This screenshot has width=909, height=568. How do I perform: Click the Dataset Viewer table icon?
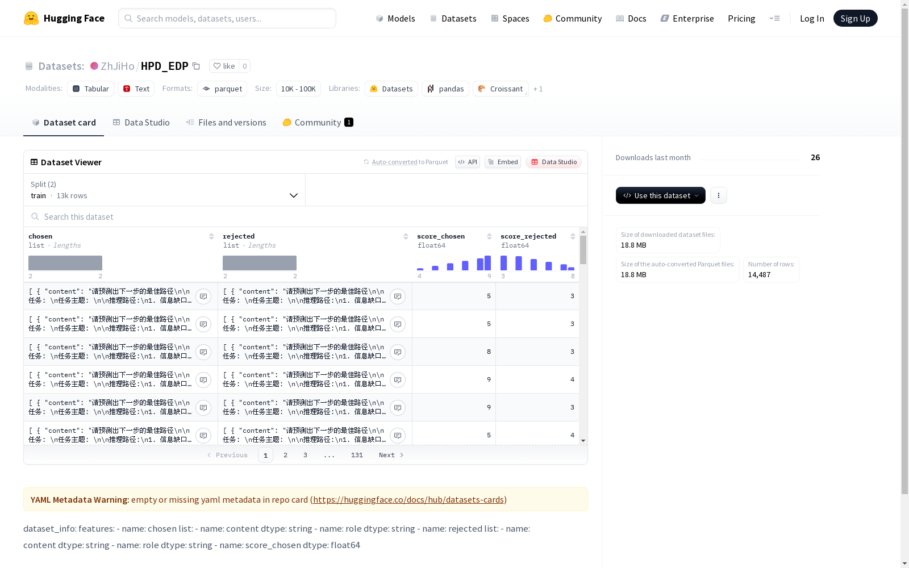(34, 162)
